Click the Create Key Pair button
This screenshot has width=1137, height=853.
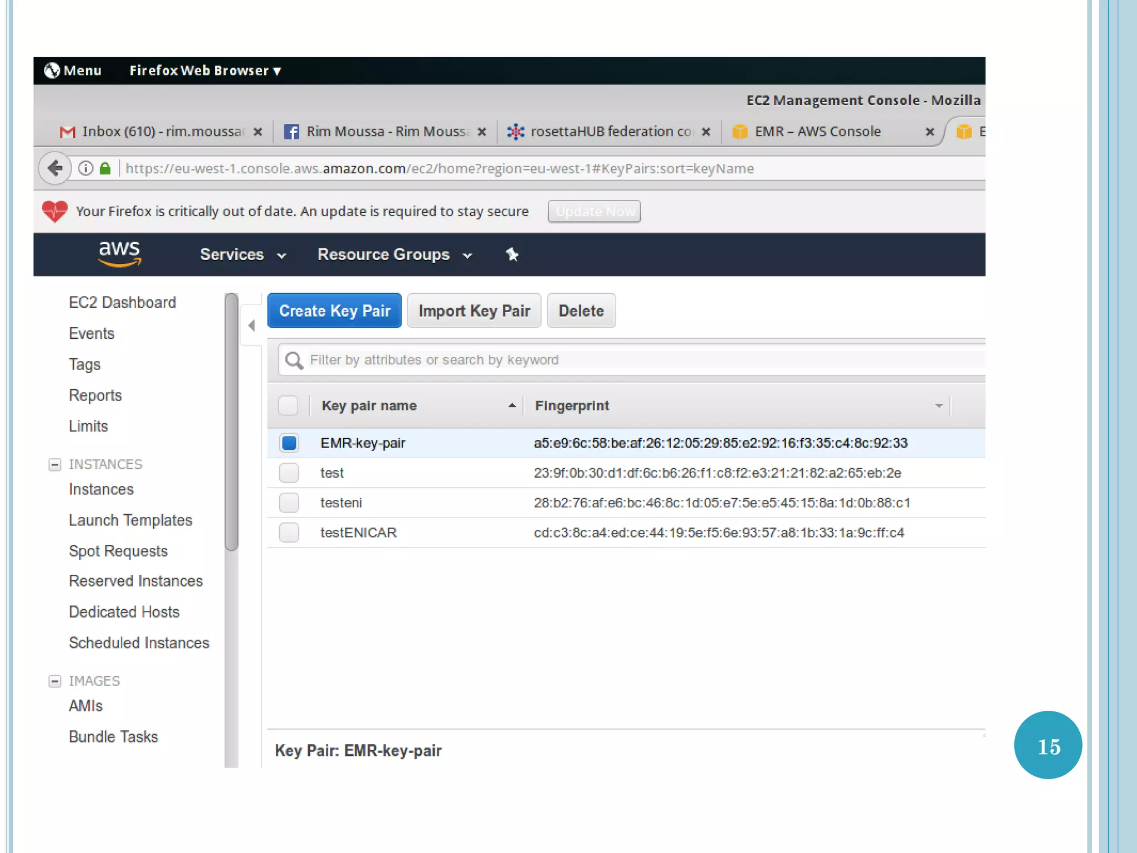pyautogui.click(x=334, y=311)
